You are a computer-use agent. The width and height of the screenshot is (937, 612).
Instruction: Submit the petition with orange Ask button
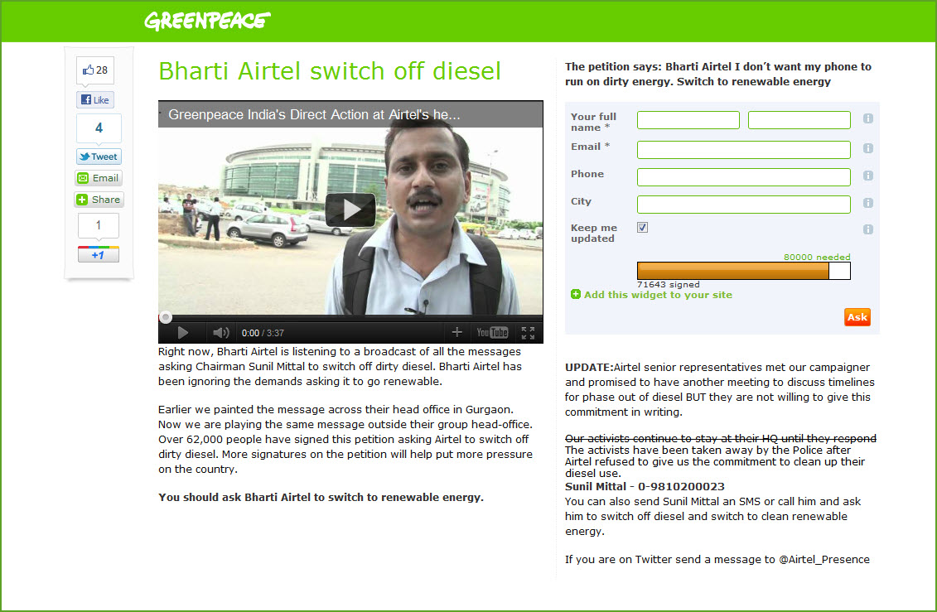857,317
